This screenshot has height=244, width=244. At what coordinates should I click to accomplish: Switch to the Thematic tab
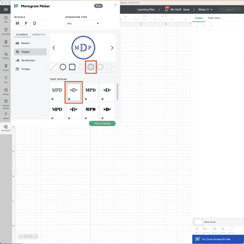tap(39, 35)
